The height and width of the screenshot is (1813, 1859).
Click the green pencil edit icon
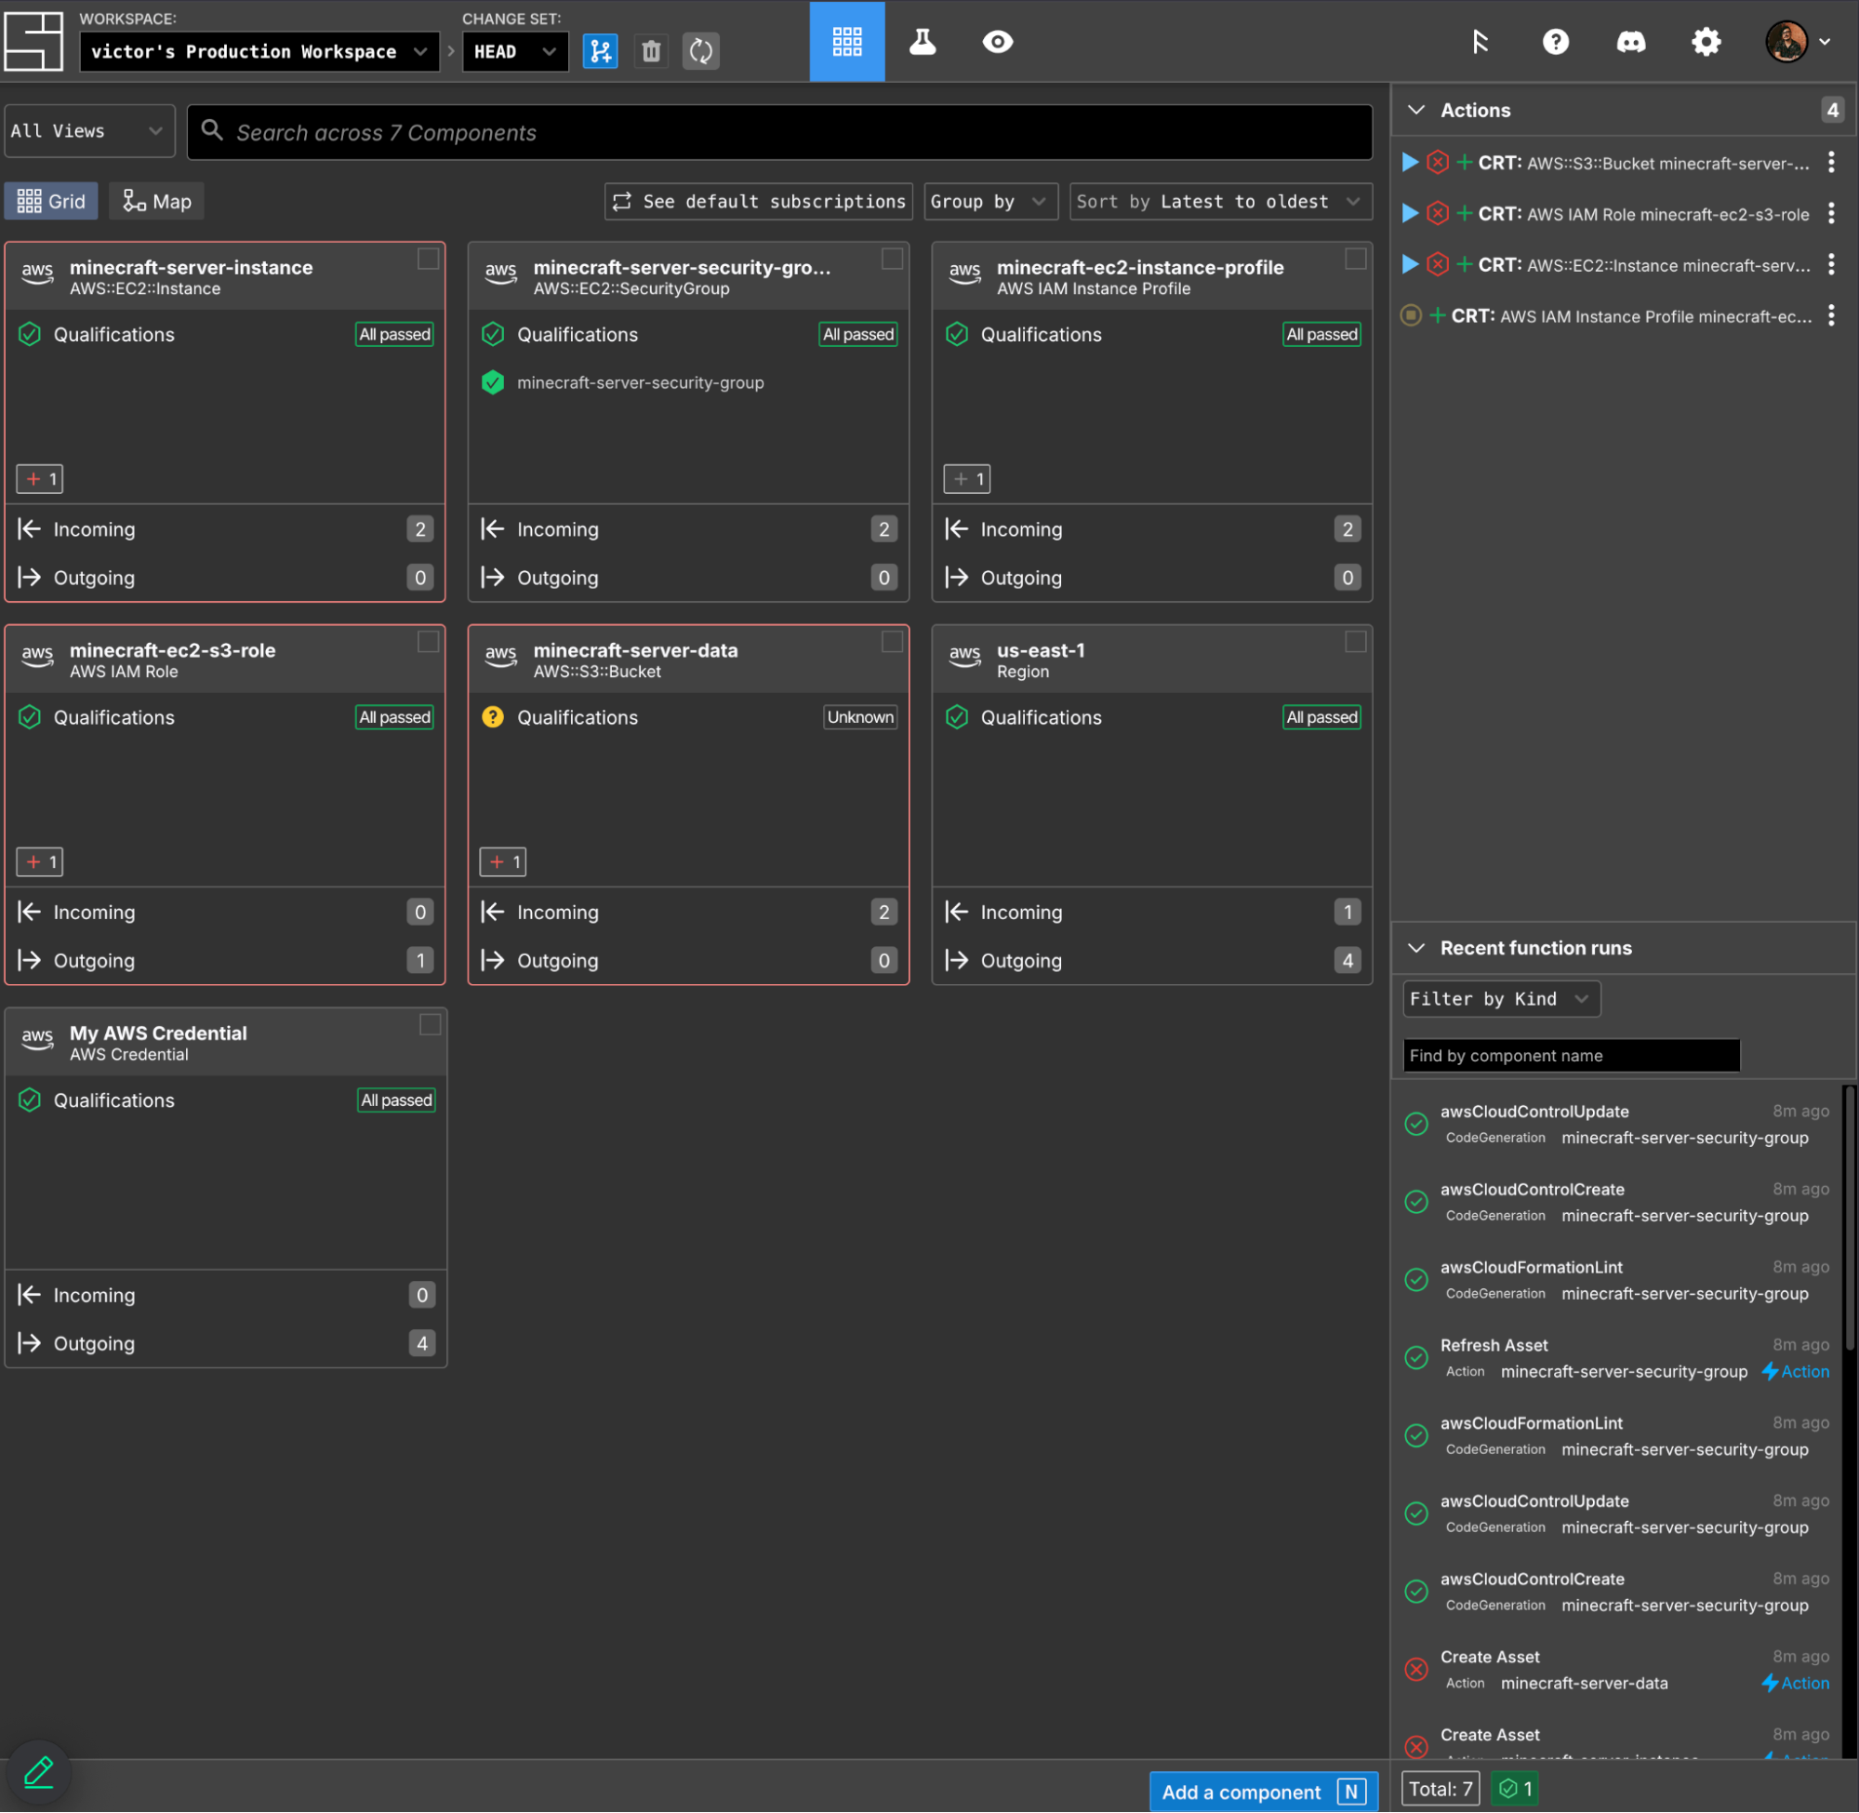(x=38, y=1772)
